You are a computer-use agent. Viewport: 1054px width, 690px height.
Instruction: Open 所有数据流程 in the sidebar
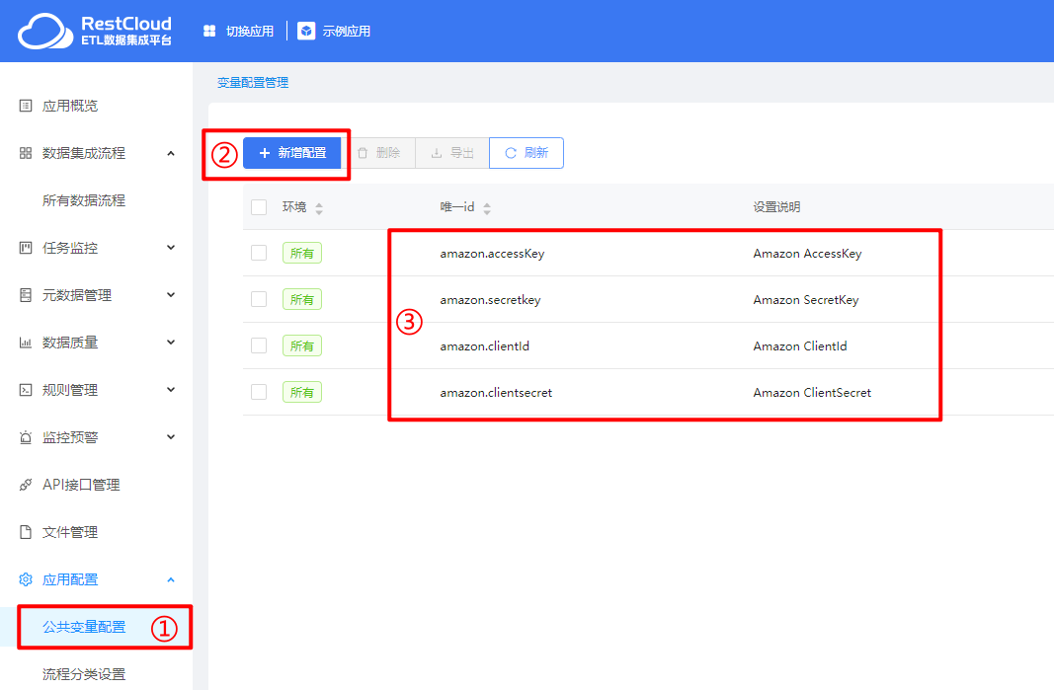[x=84, y=200]
